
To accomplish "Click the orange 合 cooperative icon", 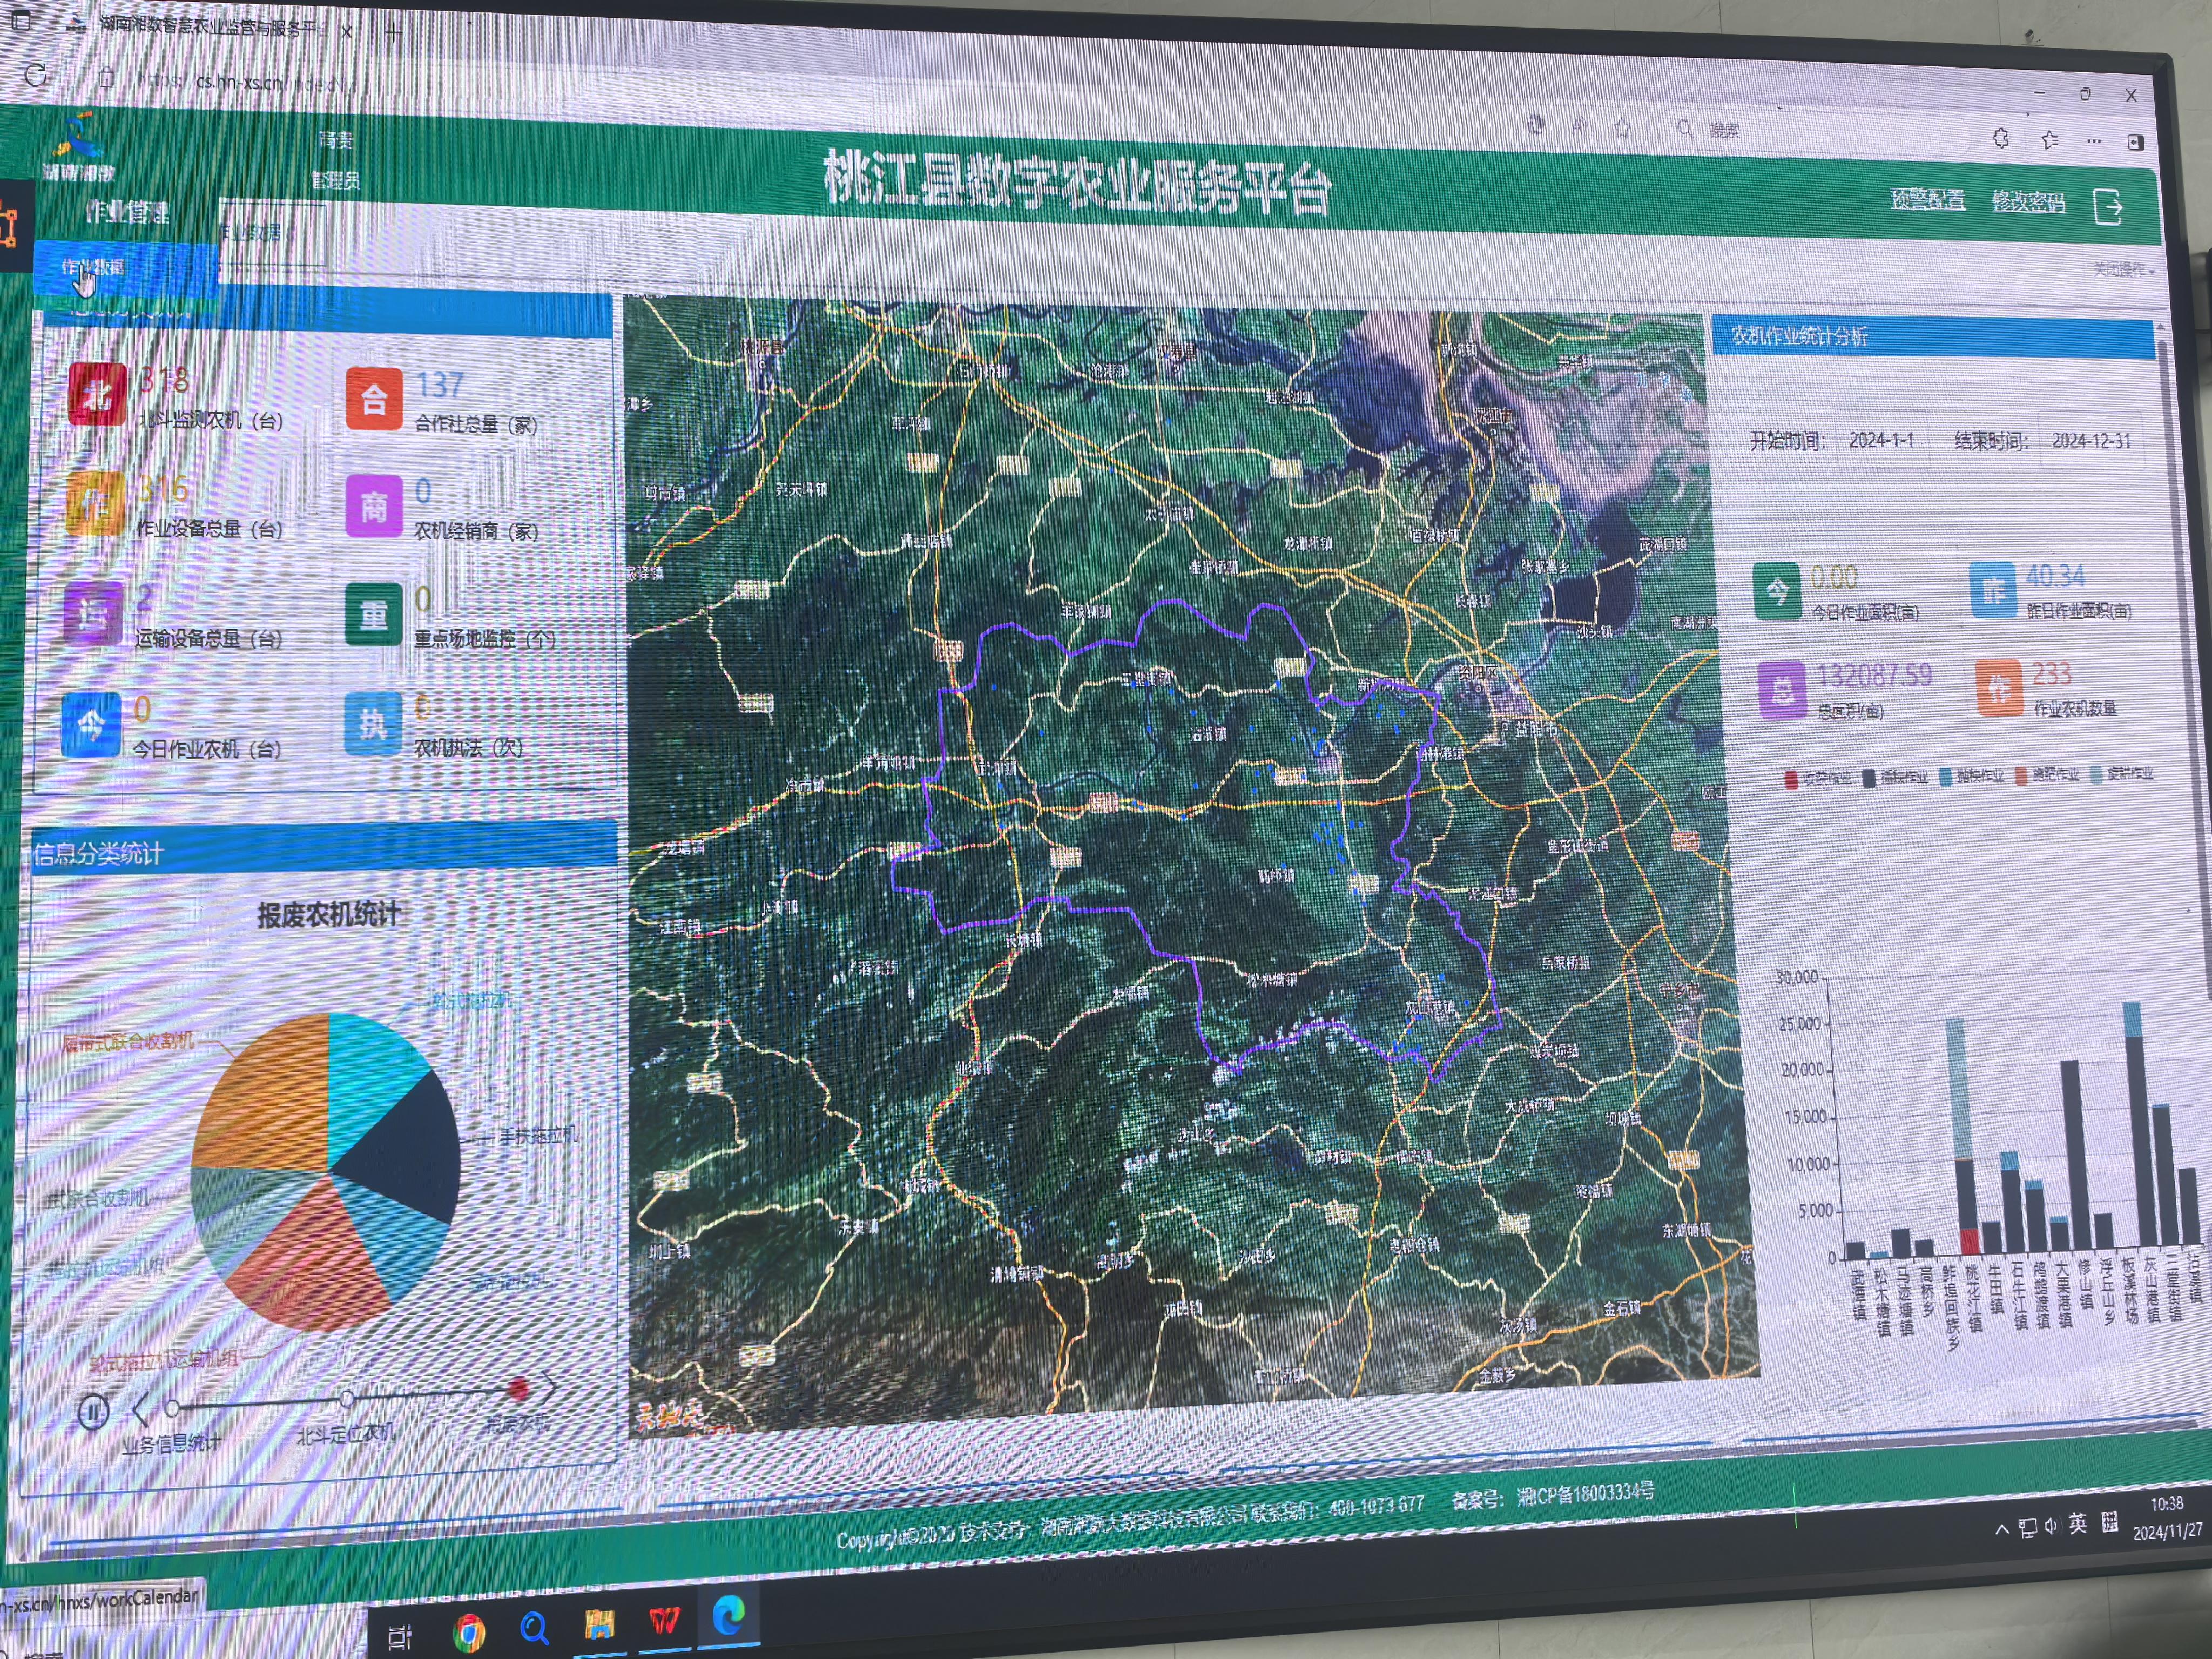I will point(374,398).
